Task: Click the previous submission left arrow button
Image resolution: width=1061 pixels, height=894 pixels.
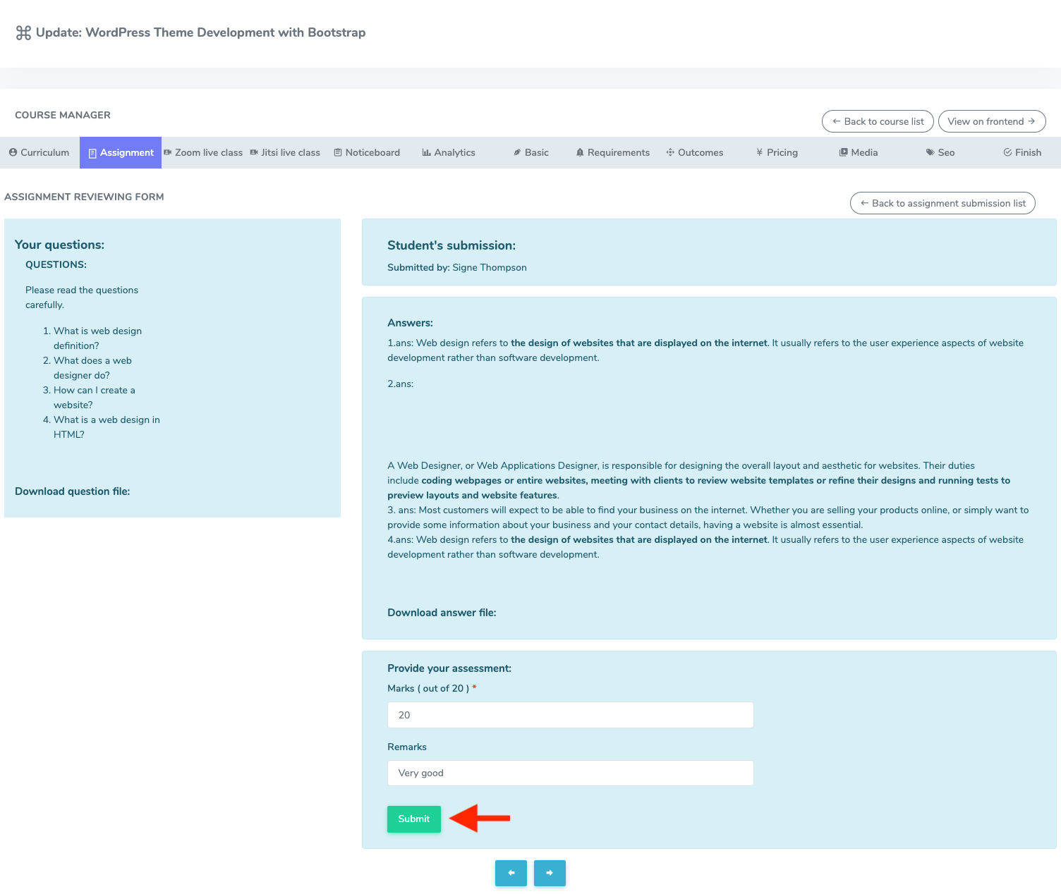Action: [x=511, y=873]
